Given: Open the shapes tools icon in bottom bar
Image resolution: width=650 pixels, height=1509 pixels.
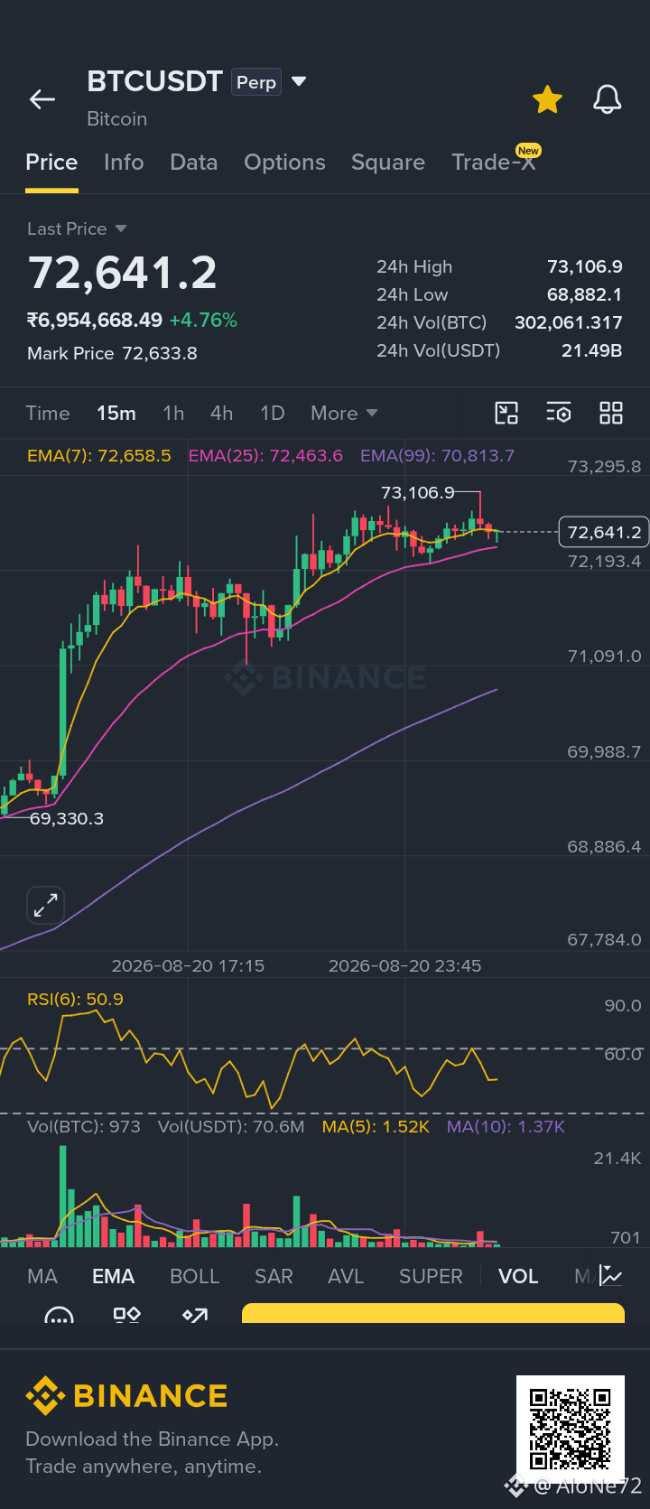Looking at the screenshot, I should click(126, 1315).
